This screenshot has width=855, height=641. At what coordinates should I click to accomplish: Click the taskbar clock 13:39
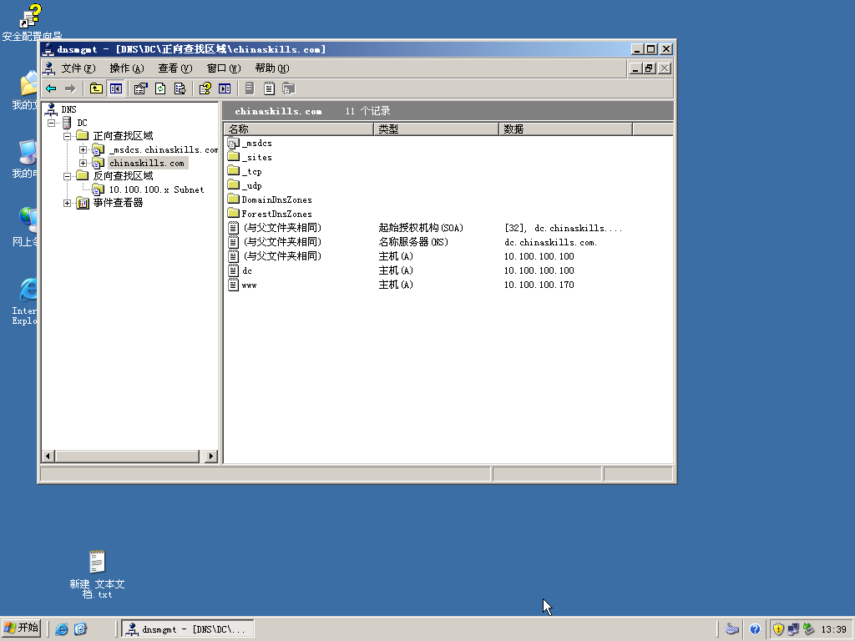834,629
